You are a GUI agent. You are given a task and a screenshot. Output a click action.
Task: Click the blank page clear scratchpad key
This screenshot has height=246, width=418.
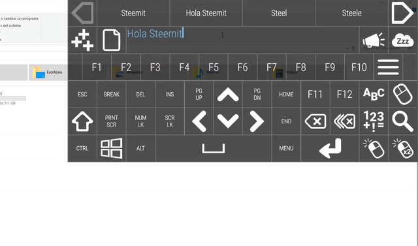coord(112,40)
